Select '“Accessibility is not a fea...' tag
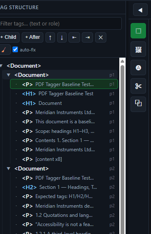The image size is (151, 234). point(64,225)
